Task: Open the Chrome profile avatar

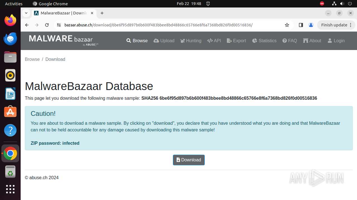Action: (x=311, y=25)
